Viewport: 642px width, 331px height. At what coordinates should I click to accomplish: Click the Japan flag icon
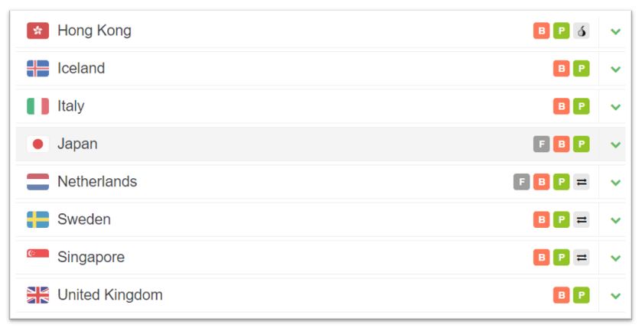click(37, 144)
